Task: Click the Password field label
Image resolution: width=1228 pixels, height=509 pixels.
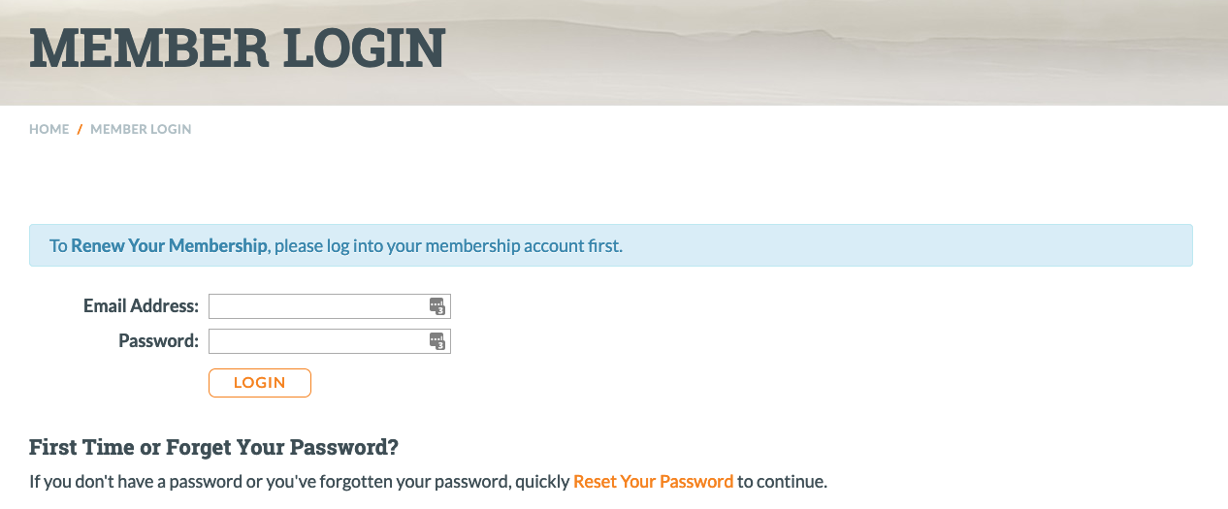Action: 158,341
